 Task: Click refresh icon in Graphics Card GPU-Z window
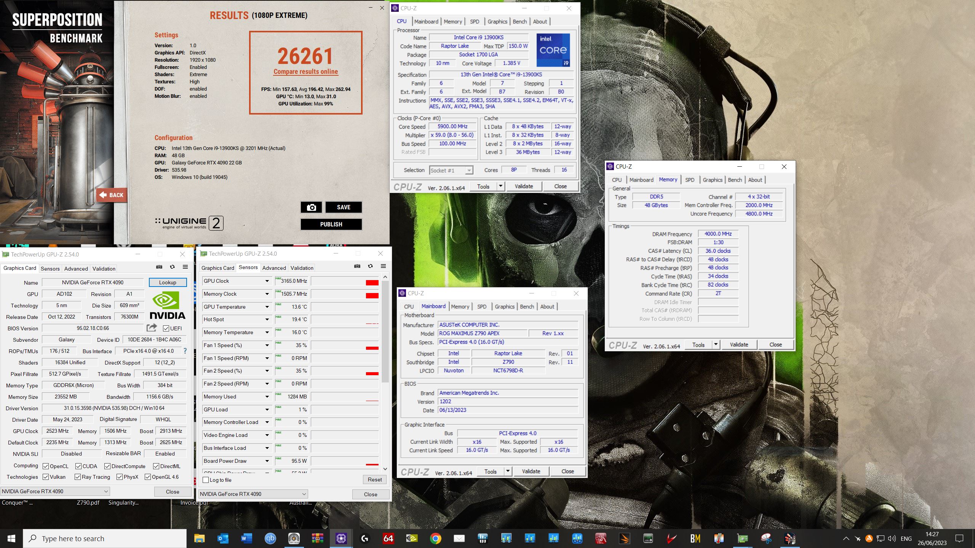172,267
